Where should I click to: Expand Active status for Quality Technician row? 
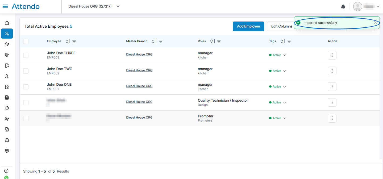(285, 102)
